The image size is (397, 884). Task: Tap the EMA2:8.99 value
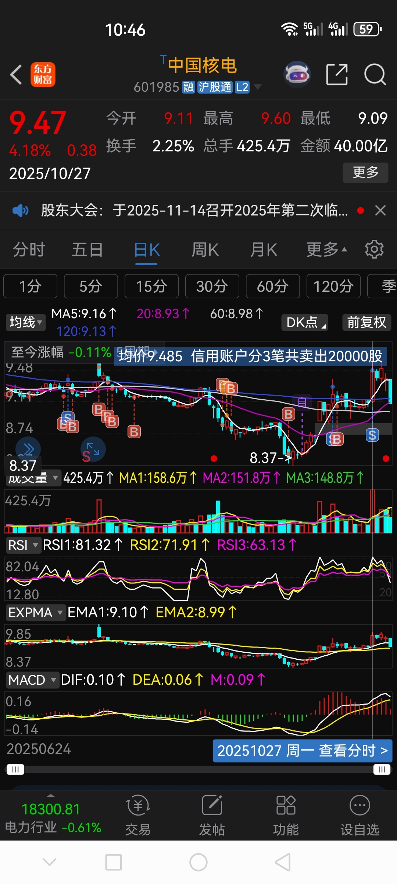tap(196, 613)
